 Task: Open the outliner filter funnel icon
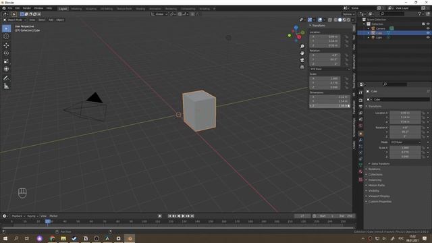pos(420,13)
